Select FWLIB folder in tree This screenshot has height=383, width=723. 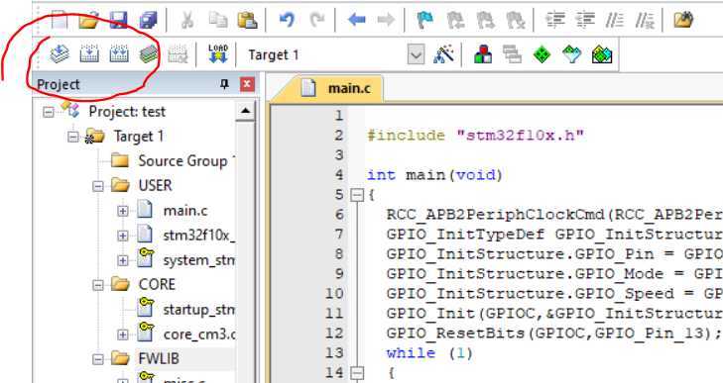(145, 358)
